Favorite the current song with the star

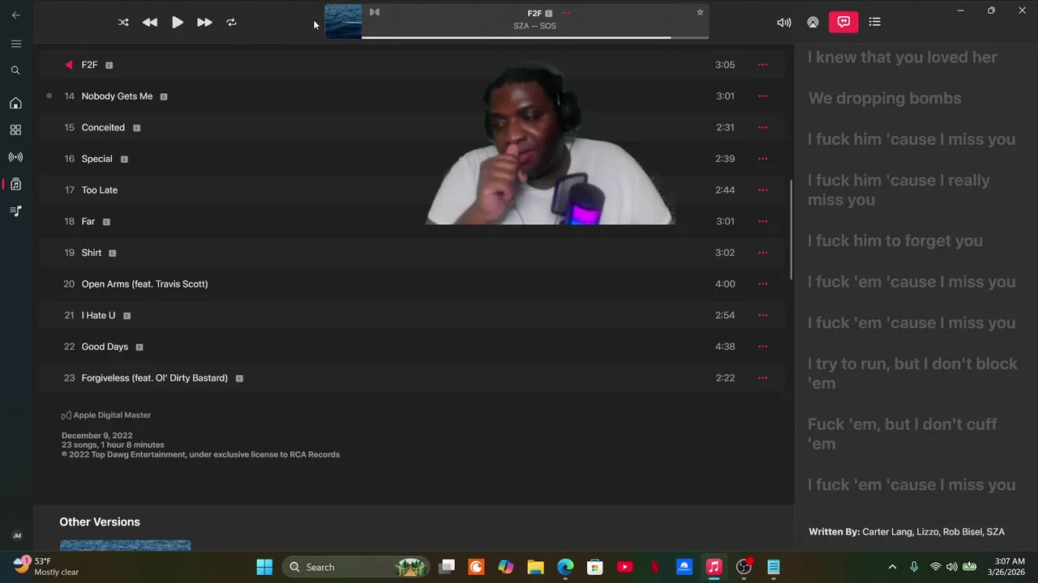point(700,12)
